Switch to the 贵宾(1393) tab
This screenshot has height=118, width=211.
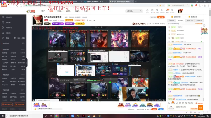pyautogui.click(x=190, y=20)
